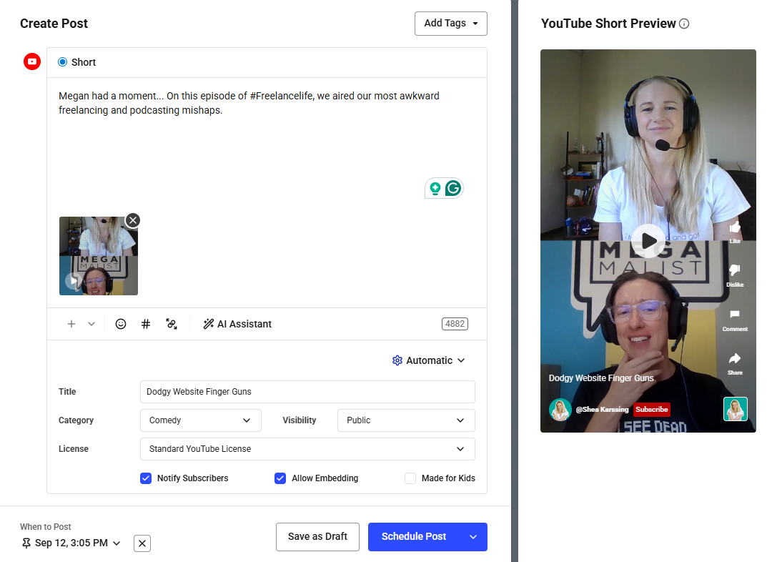The width and height of the screenshot is (767, 562).
Task: Uncheck Notify Subscribers
Action: pyautogui.click(x=146, y=478)
